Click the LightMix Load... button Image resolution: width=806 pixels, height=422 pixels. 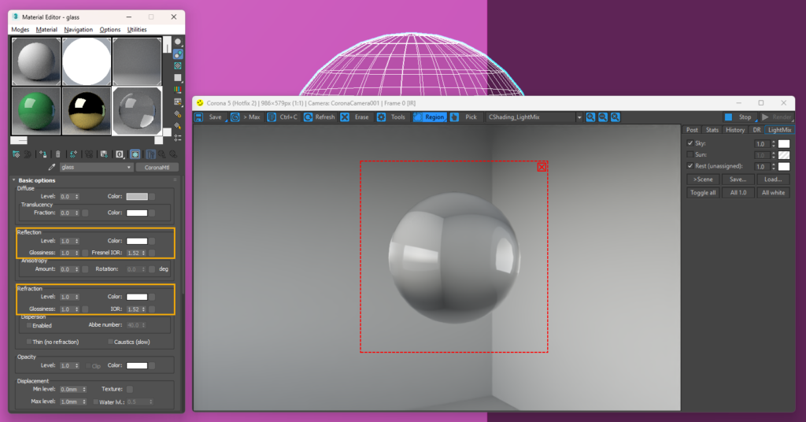point(773,180)
